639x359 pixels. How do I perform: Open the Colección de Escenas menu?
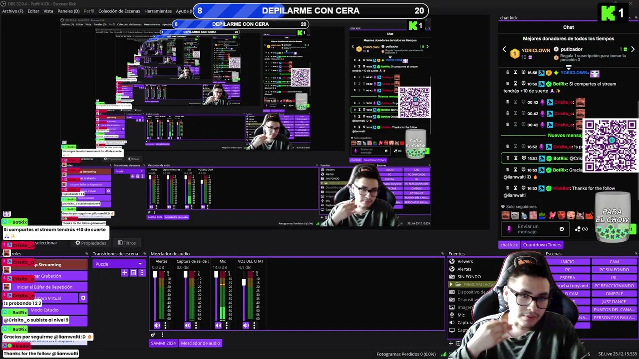click(119, 11)
